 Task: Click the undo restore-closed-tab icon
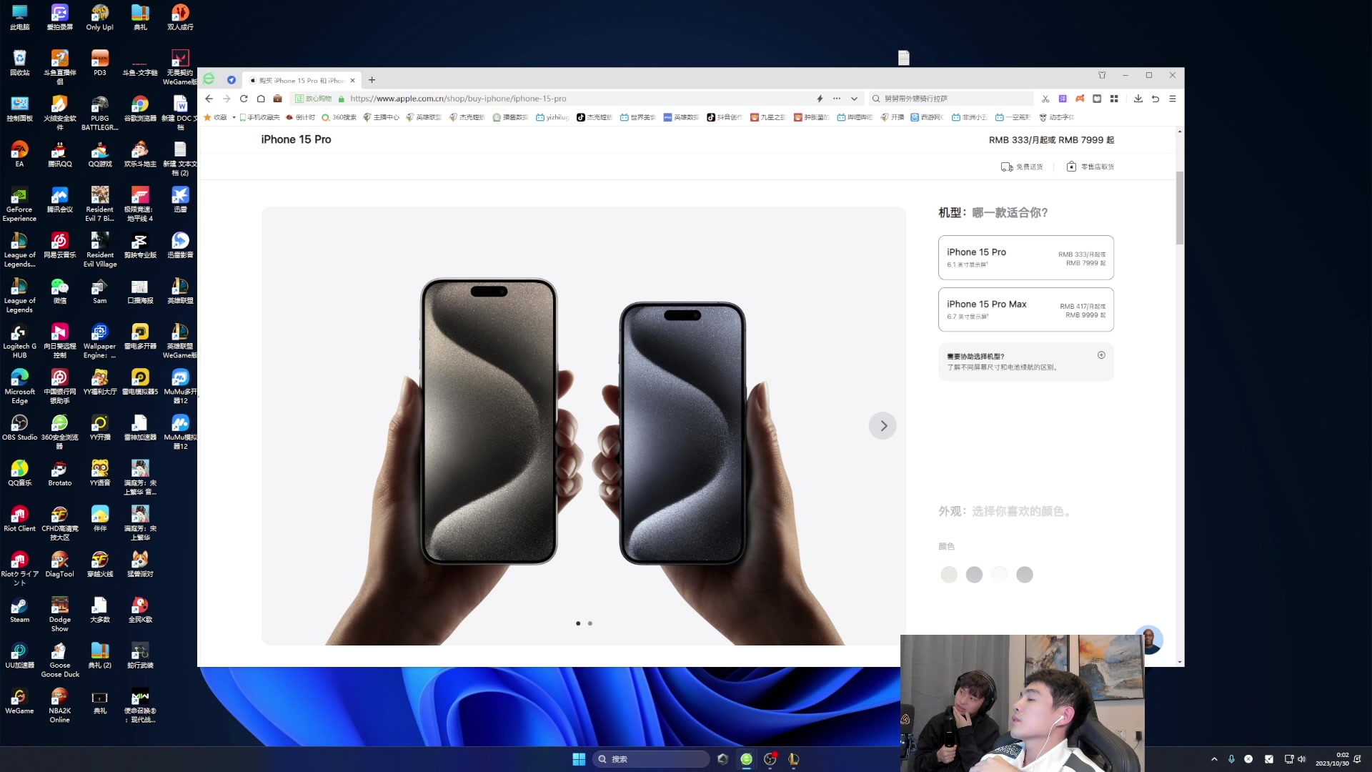(1155, 99)
